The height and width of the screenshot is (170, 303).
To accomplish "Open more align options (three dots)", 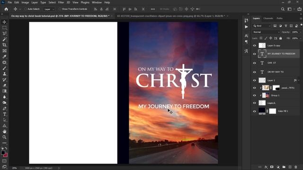I will [x=153, y=9].
